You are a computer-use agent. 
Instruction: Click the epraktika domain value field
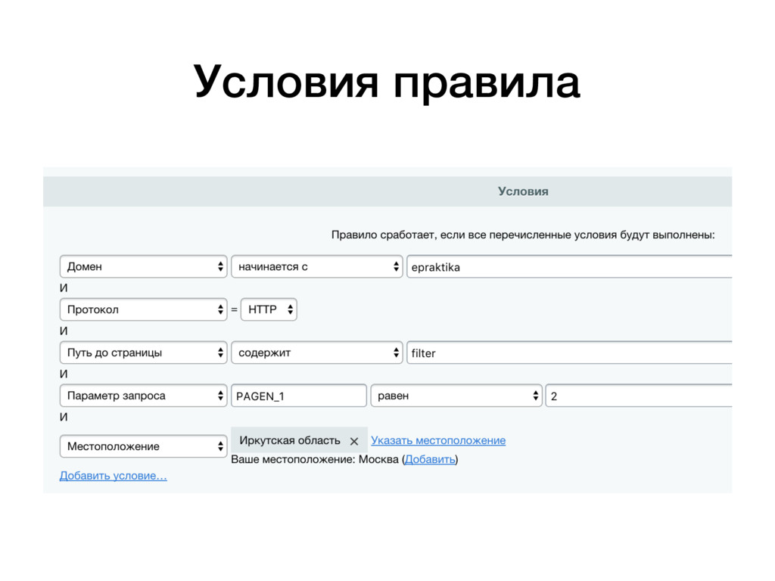[569, 267]
